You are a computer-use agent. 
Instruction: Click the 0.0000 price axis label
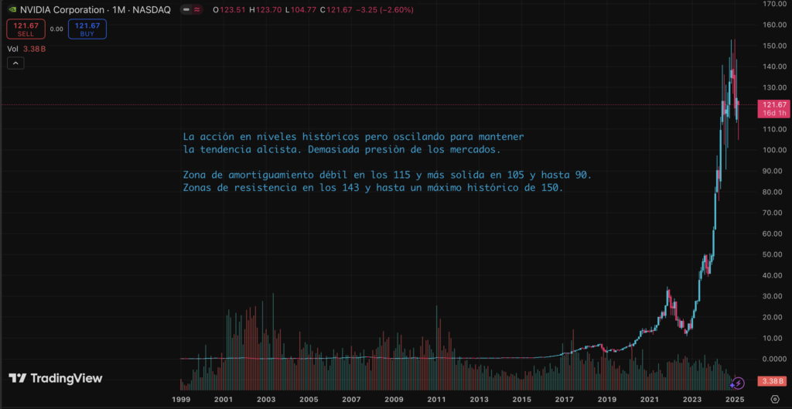pos(773,359)
